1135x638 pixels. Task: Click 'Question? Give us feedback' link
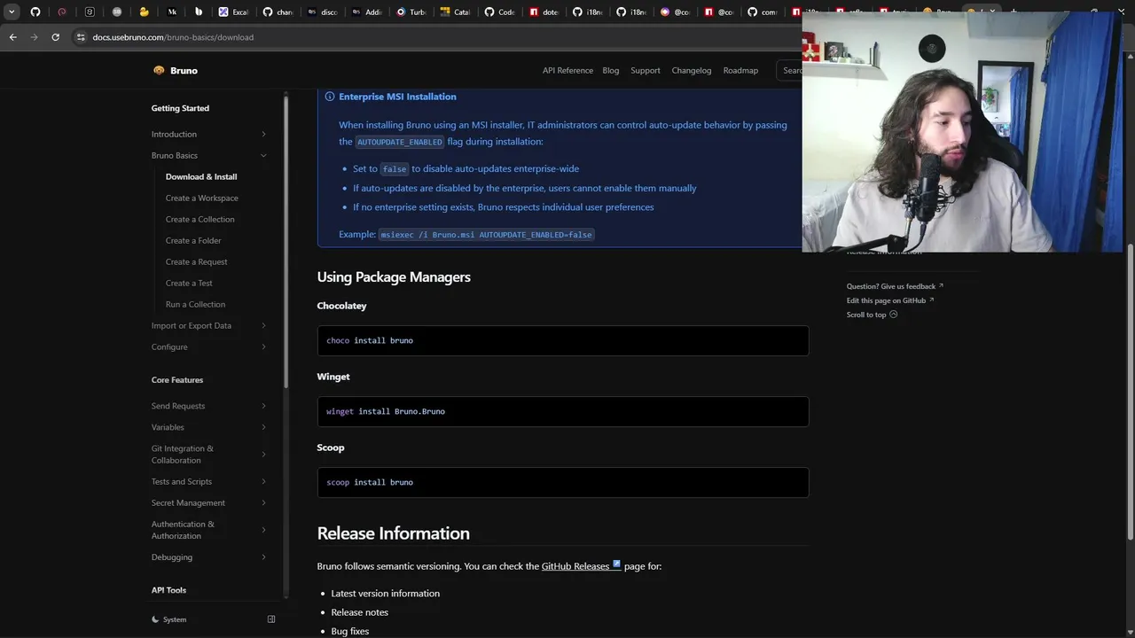[895, 286]
